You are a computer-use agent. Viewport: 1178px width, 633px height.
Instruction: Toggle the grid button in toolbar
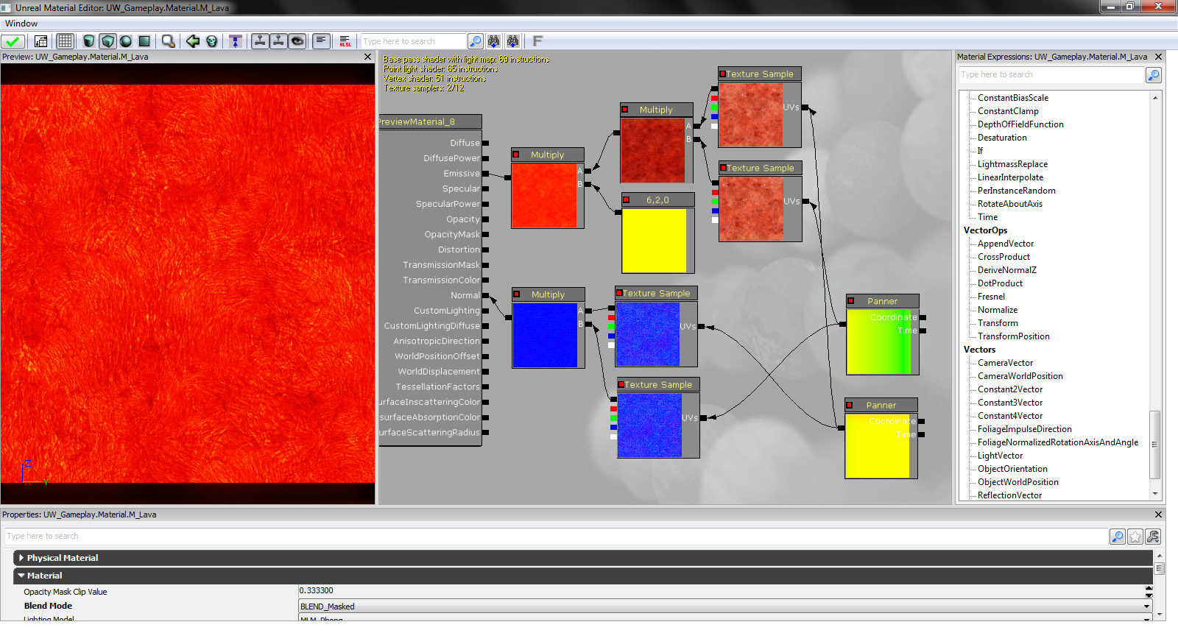65,41
